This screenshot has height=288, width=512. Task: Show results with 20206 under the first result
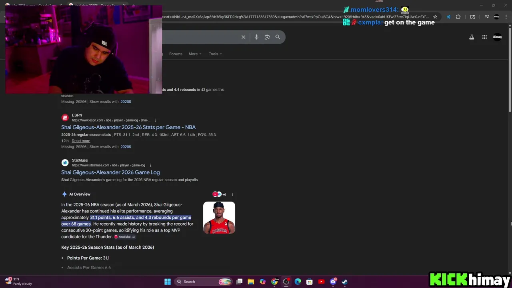point(126,102)
